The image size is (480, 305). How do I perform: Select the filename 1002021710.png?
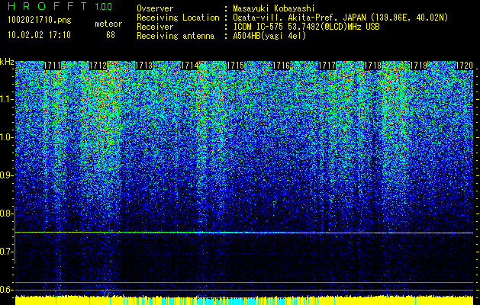coord(40,21)
